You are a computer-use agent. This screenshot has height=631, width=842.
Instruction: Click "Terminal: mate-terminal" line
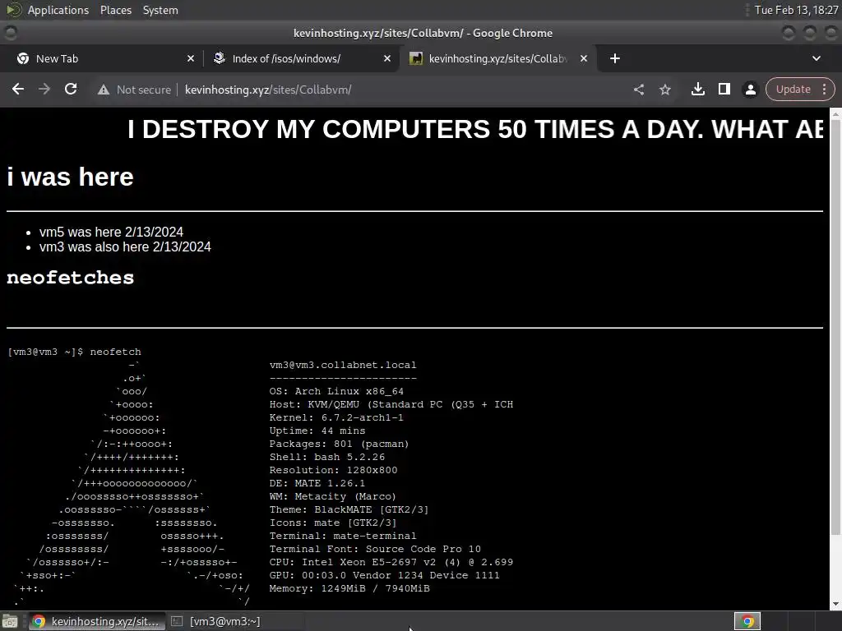click(x=343, y=536)
